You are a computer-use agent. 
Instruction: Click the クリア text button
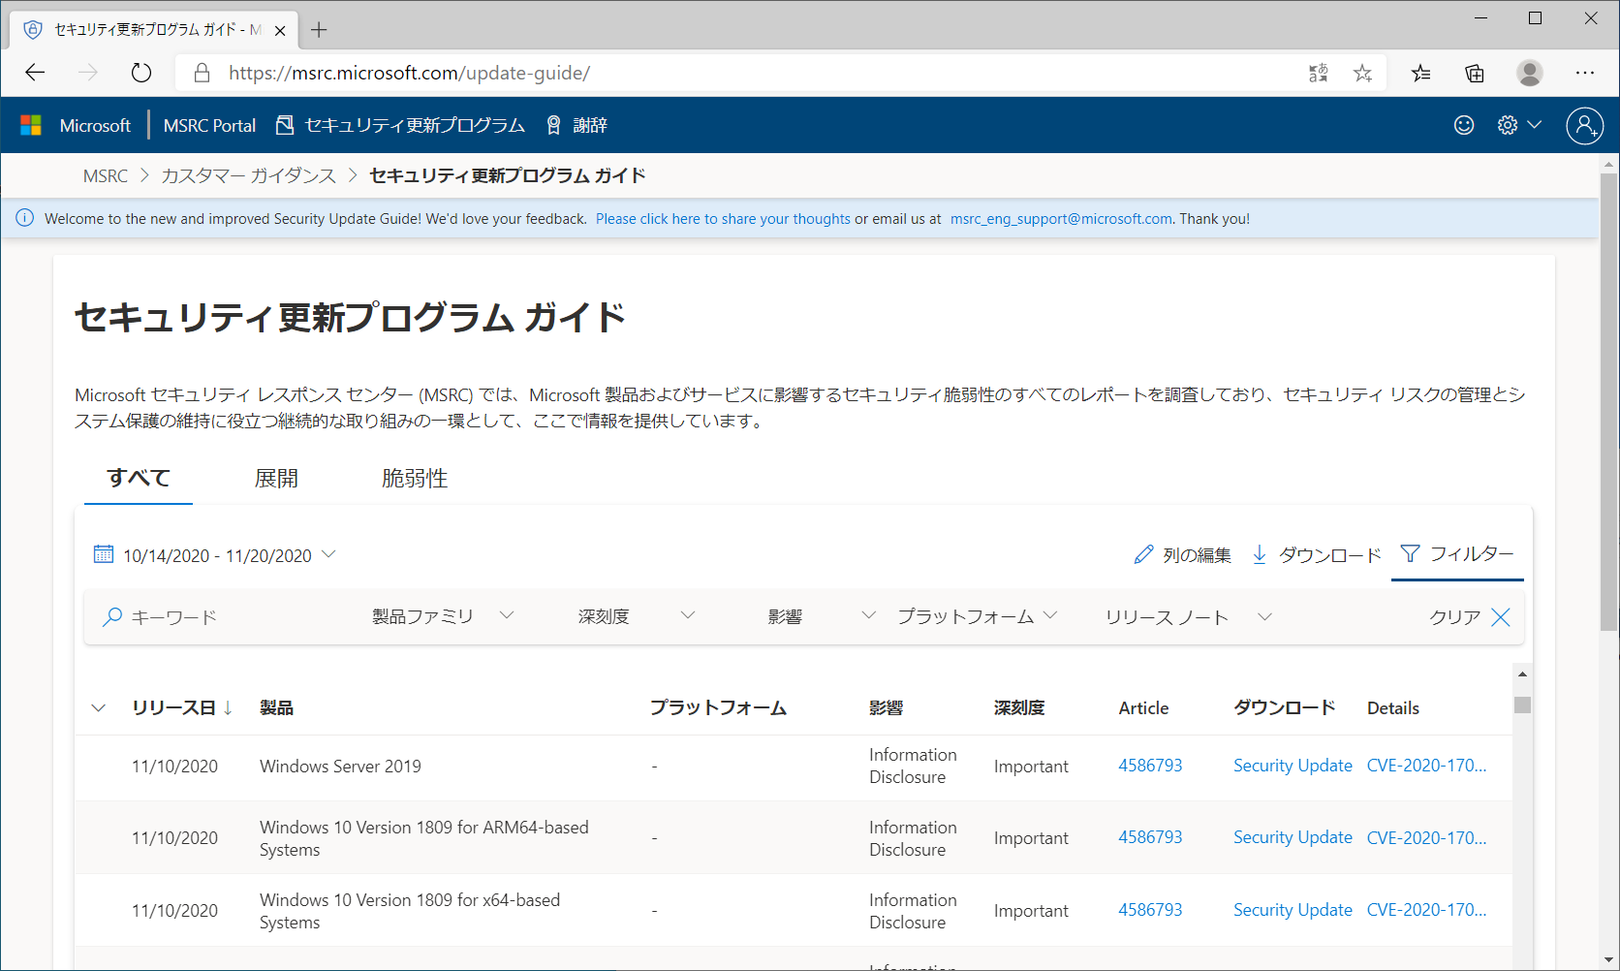click(1455, 617)
